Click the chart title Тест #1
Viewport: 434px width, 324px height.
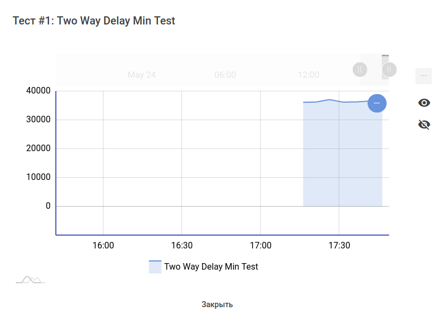pos(94,21)
